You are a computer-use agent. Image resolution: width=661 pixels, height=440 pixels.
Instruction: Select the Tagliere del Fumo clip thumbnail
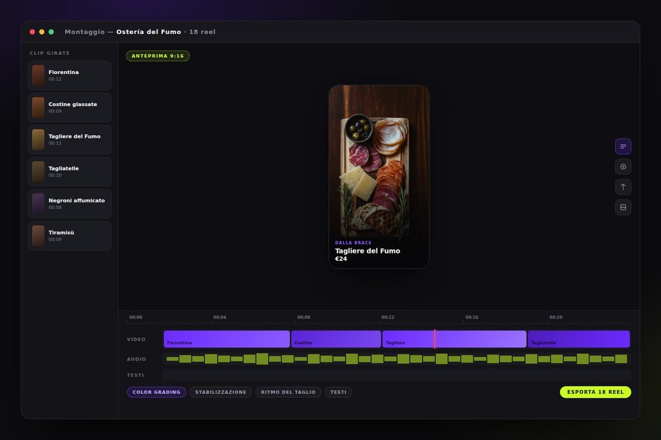tap(38, 140)
